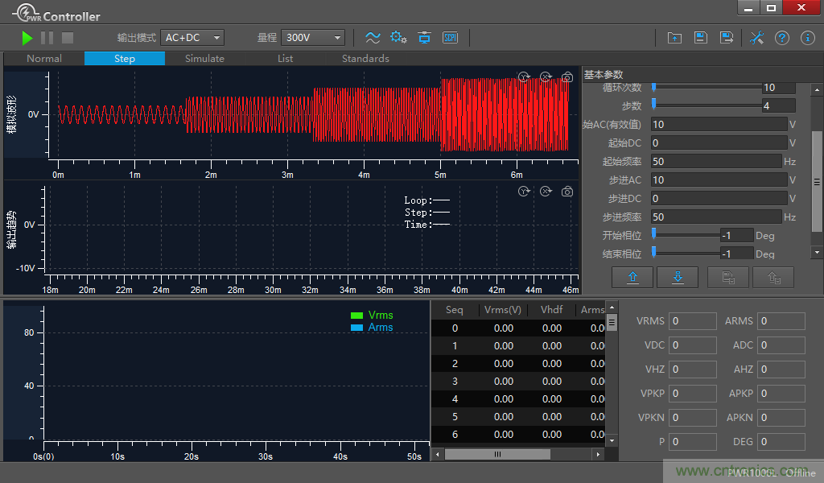Click the data table horizontal scrollbar
Image resolution: width=824 pixels, height=483 pixels.
pos(497,454)
